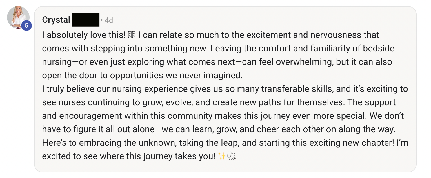This screenshot has height=178, width=431.
Task: Click the line starting "Here's to embracing"
Action: tap(225, 143)
